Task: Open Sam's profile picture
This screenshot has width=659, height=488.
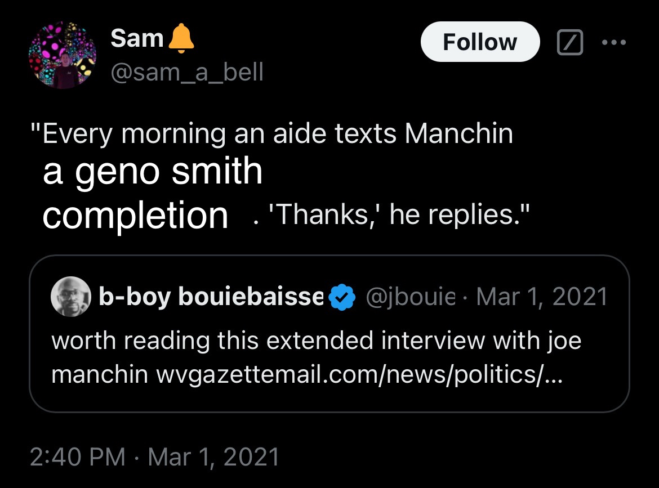Action: point(62,55)
